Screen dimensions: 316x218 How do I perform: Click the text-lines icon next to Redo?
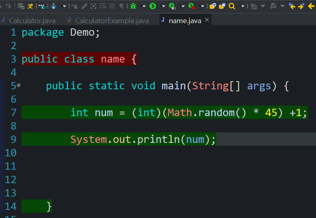click(21, 6)
